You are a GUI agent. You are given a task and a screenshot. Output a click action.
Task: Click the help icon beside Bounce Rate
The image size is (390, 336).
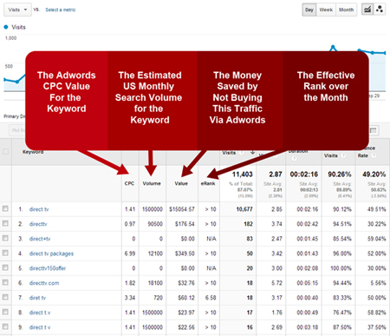click(x=374, y=155)
